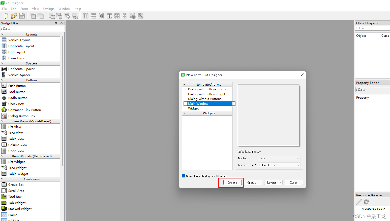Image resolution: width=390 pixels, height=221 pixels.
Task: Click the Lay Out Vertically toolbar icon
Action: 94,16
